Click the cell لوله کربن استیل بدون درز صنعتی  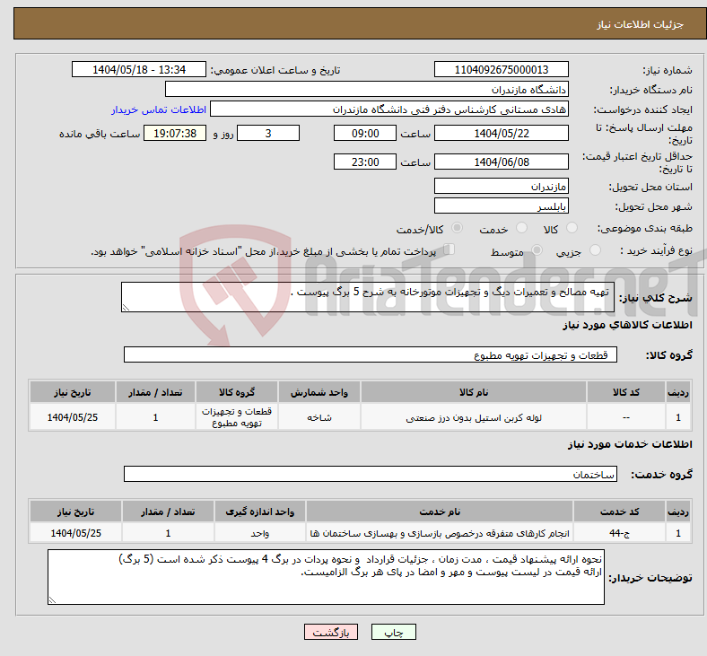pyautogui.click(x=474, y=417)
